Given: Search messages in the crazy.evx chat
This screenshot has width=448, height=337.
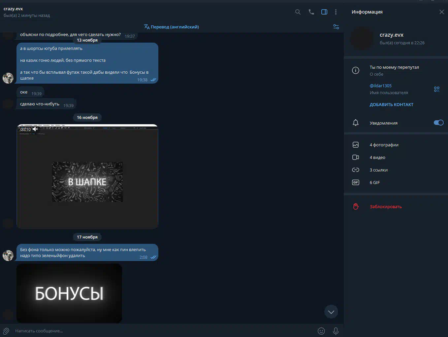Looking at the screenshot, I should 298,12.
